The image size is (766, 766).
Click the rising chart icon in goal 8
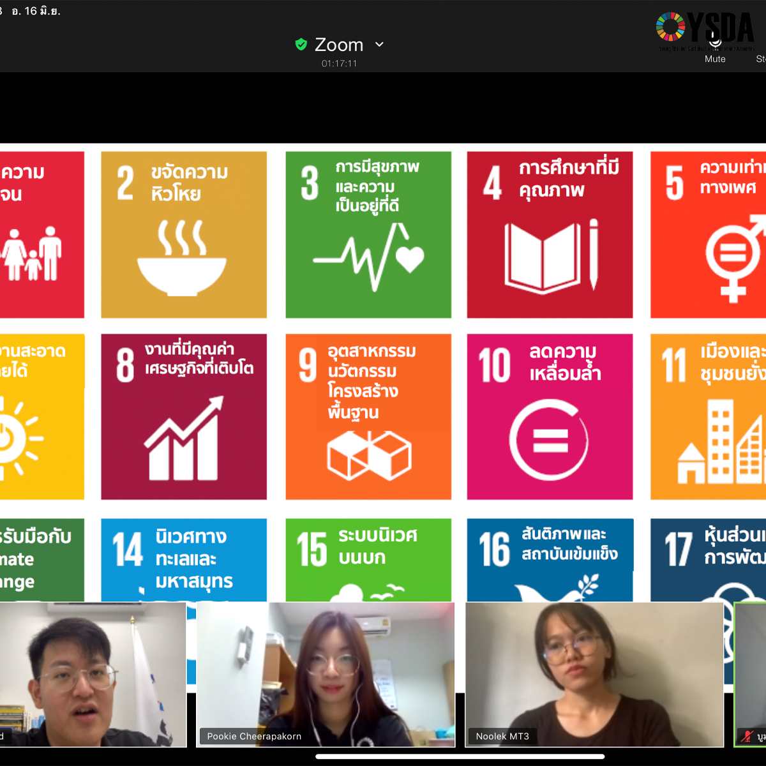[x=184, y=438]
